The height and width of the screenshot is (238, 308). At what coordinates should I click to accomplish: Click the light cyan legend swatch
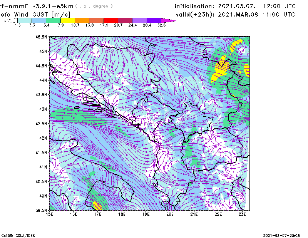point(25,20)
